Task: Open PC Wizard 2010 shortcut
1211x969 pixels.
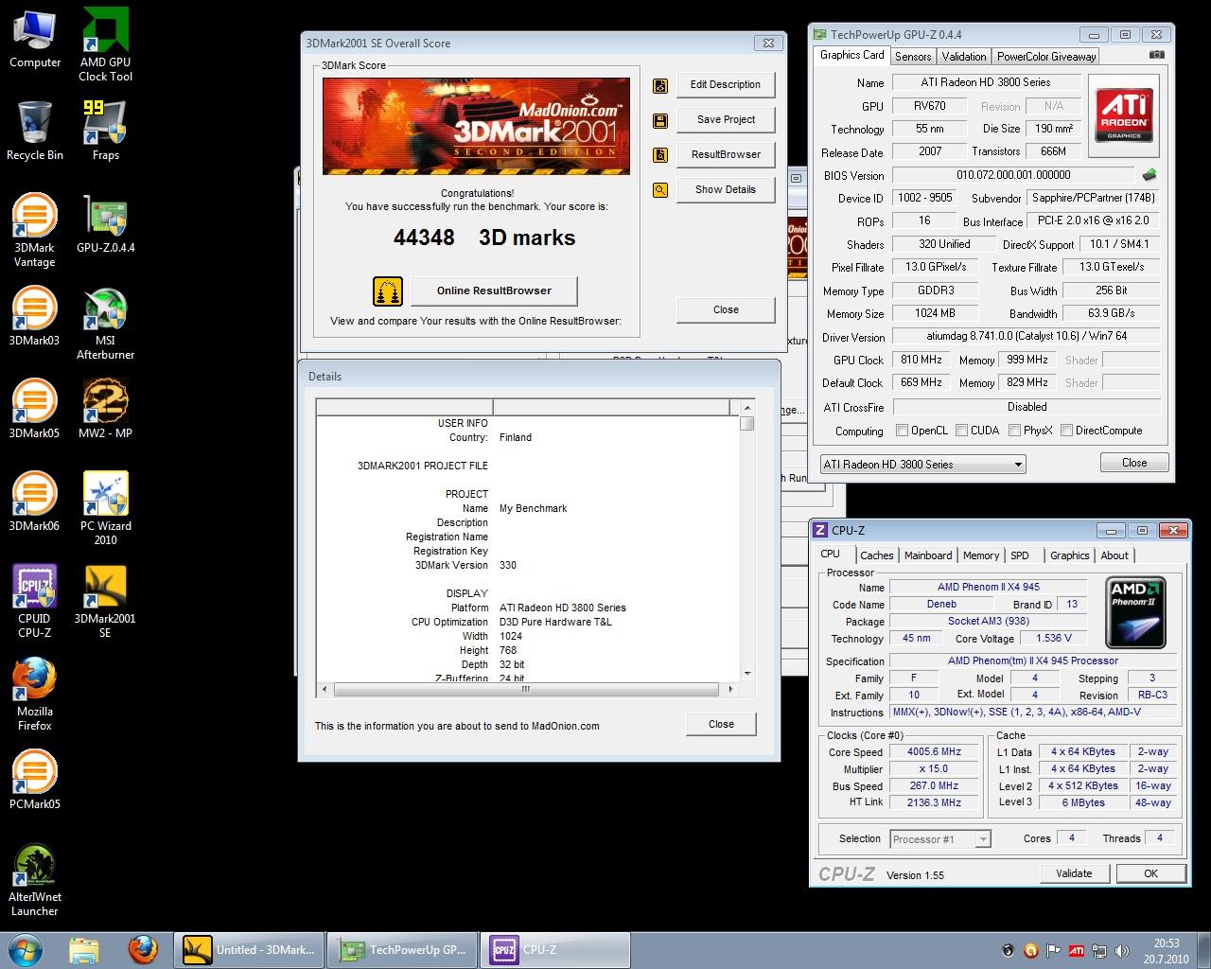Action: pyautogui.click(x=105, y=509)
